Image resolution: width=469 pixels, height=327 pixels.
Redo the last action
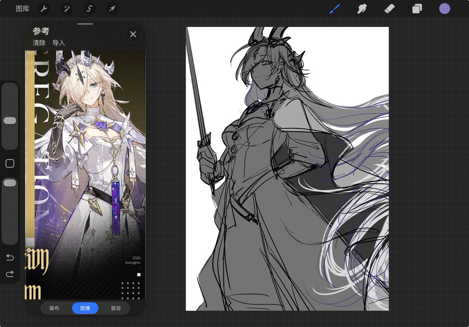(10, 274)
